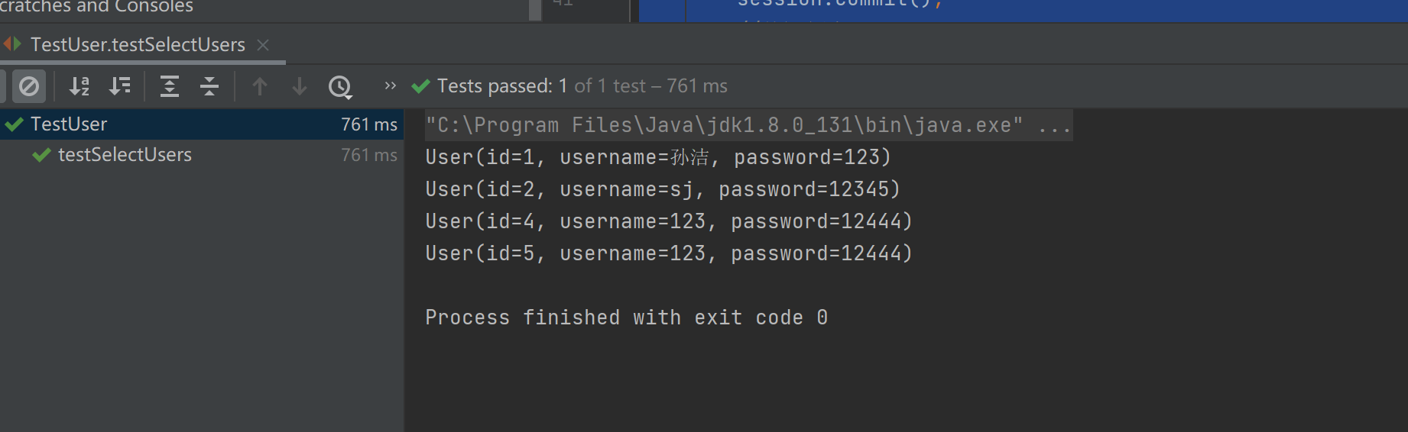Go to next failed test arrow
Screen dimensions: 1408x432
tap(300, 86)
